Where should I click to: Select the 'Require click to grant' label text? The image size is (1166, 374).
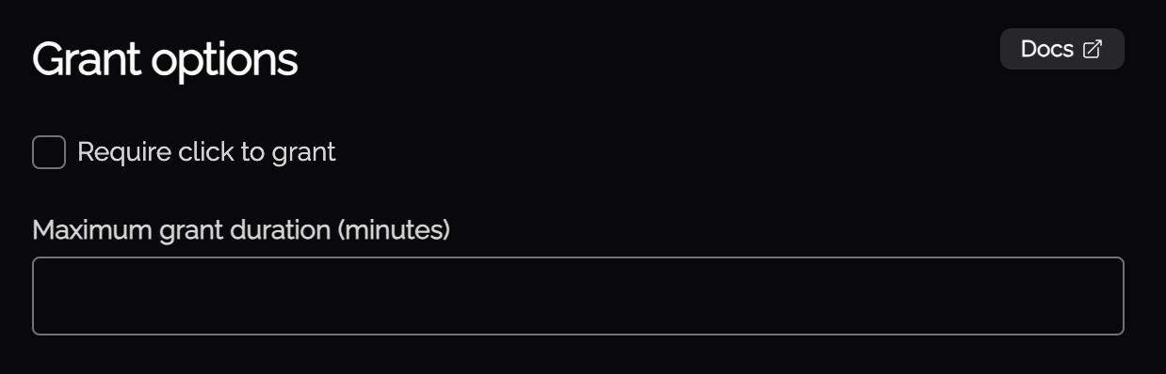[206, 152]
